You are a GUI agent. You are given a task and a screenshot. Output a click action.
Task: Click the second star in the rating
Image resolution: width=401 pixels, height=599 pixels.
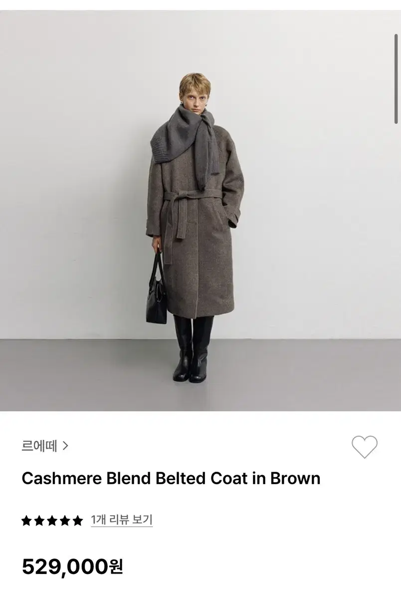[40, 521]
